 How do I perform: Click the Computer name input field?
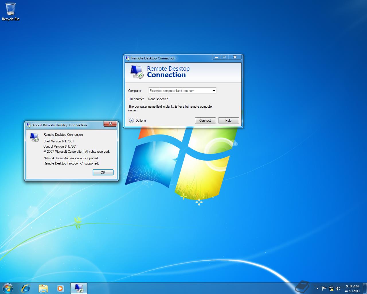pos(180,91)
